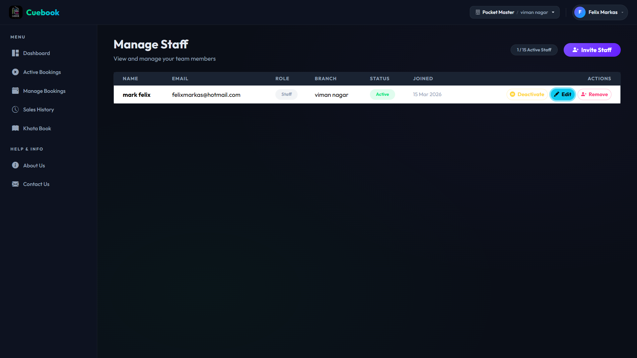
Task: Click the Khata Book open-book icon
Action: point(15,128)
